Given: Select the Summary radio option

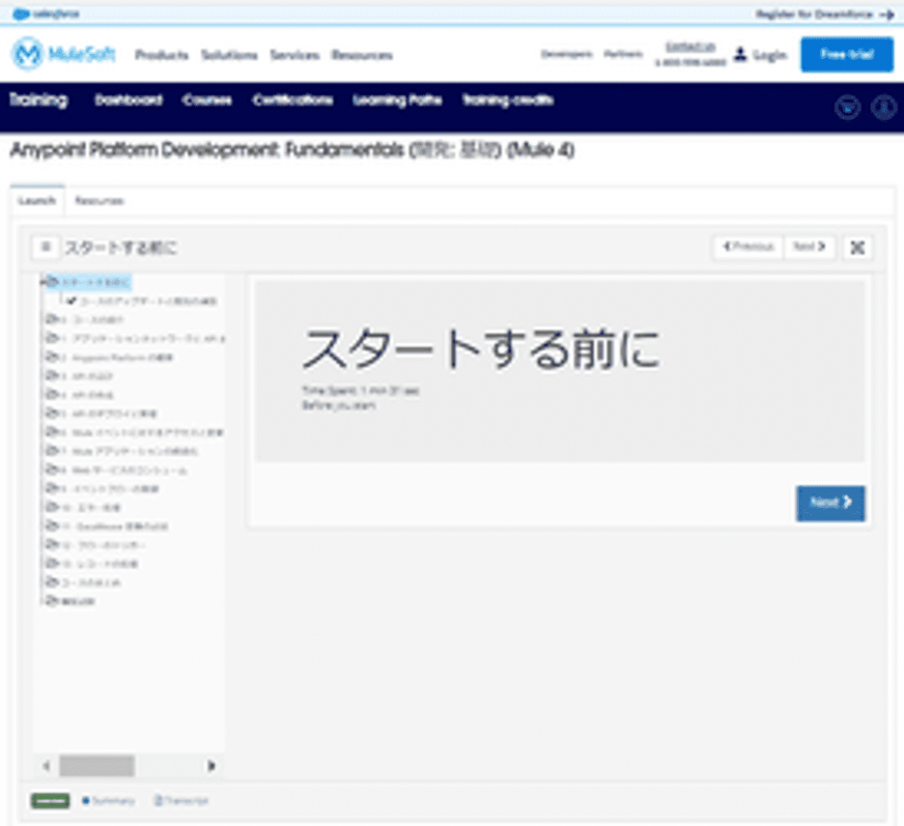Looking at the screenshot, I should (87, 801).
